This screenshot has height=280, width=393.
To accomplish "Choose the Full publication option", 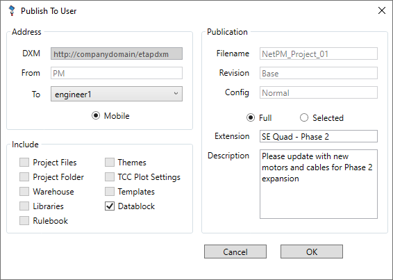I will coord(251,117).
